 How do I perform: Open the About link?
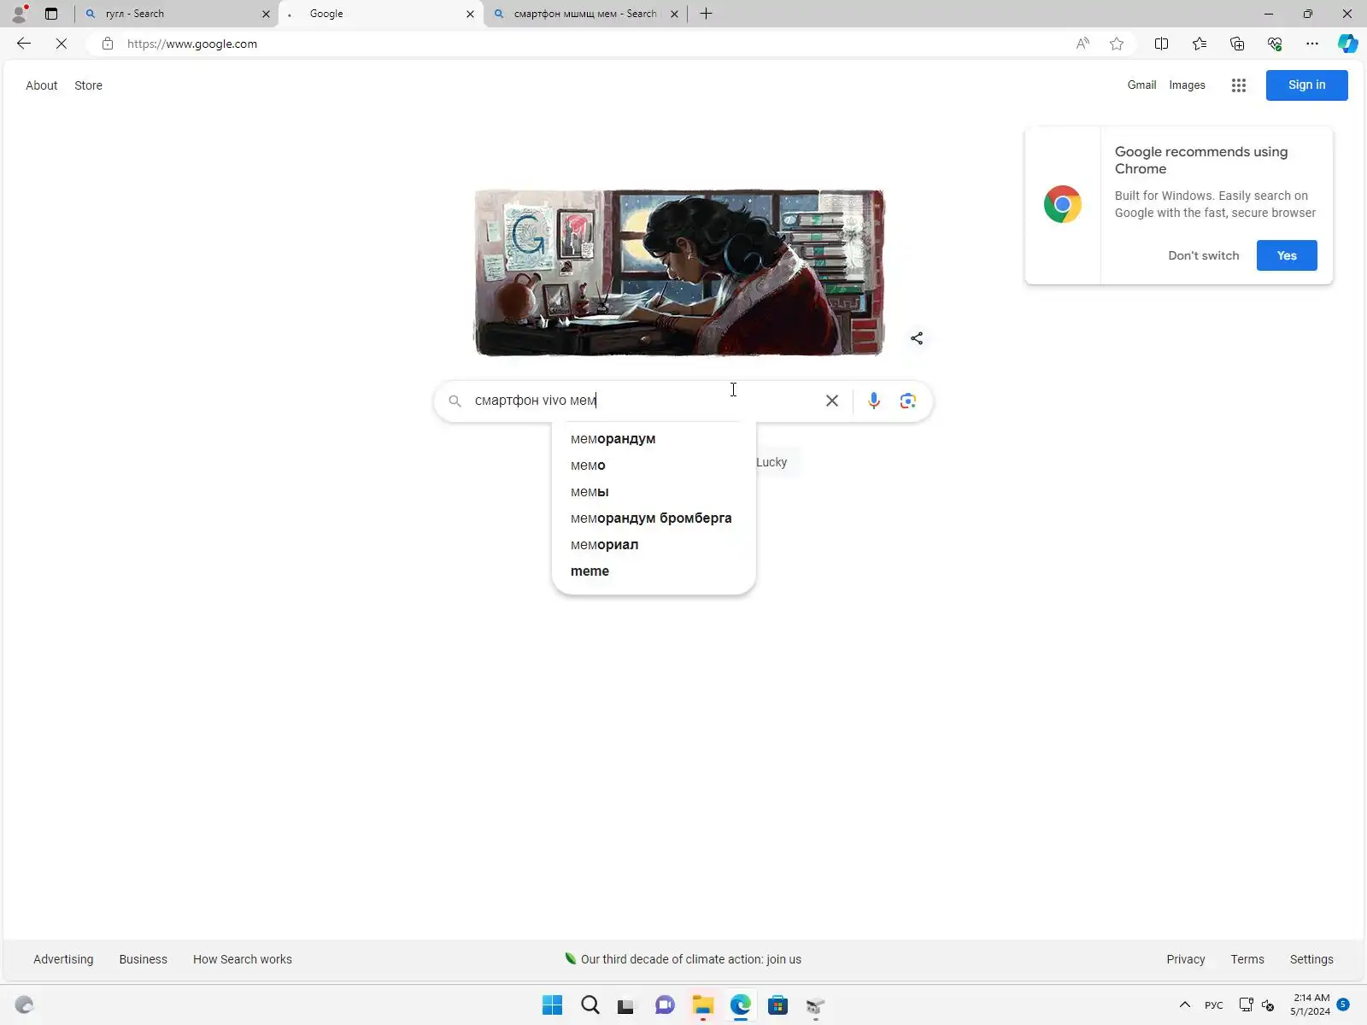click(42, 85)
